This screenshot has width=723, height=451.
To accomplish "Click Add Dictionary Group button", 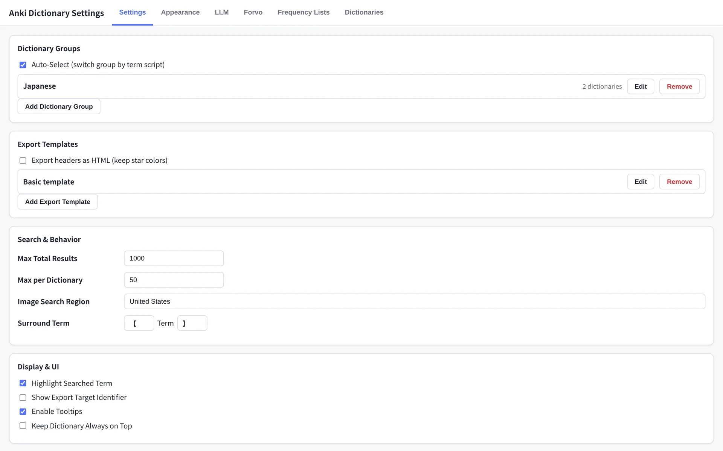I will click(59, 107).
